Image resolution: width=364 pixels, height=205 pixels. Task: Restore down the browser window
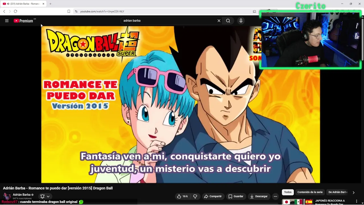[351, 4]
